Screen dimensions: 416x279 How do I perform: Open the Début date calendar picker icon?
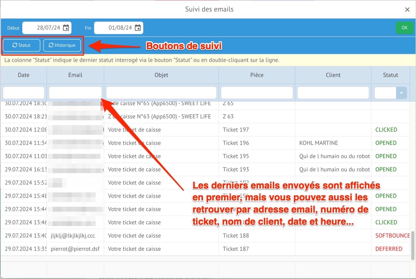click(x=66, y=28)
